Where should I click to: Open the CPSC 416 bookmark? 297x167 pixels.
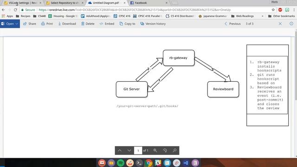pos(122,16)
